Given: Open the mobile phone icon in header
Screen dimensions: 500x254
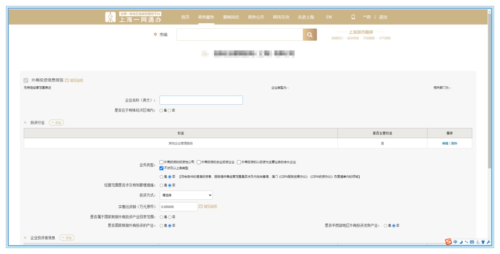Looking at the screenshot, I should point(353,17).
